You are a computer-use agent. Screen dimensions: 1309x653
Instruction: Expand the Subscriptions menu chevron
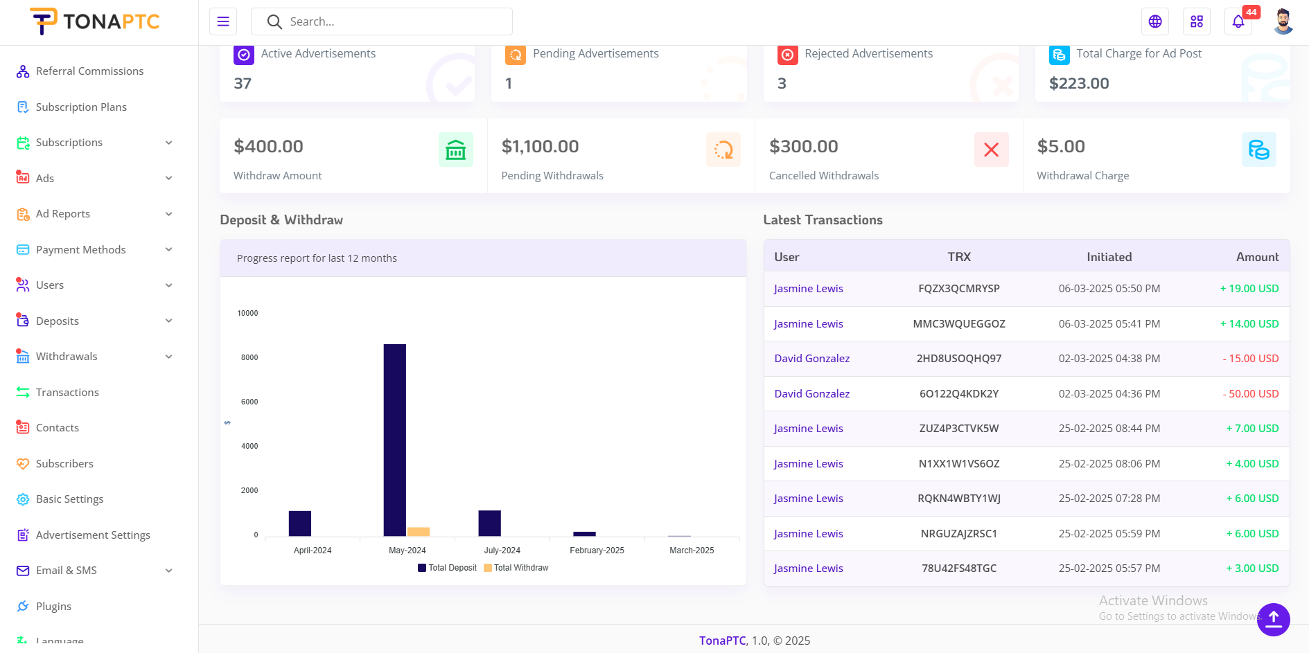(168, 143)
